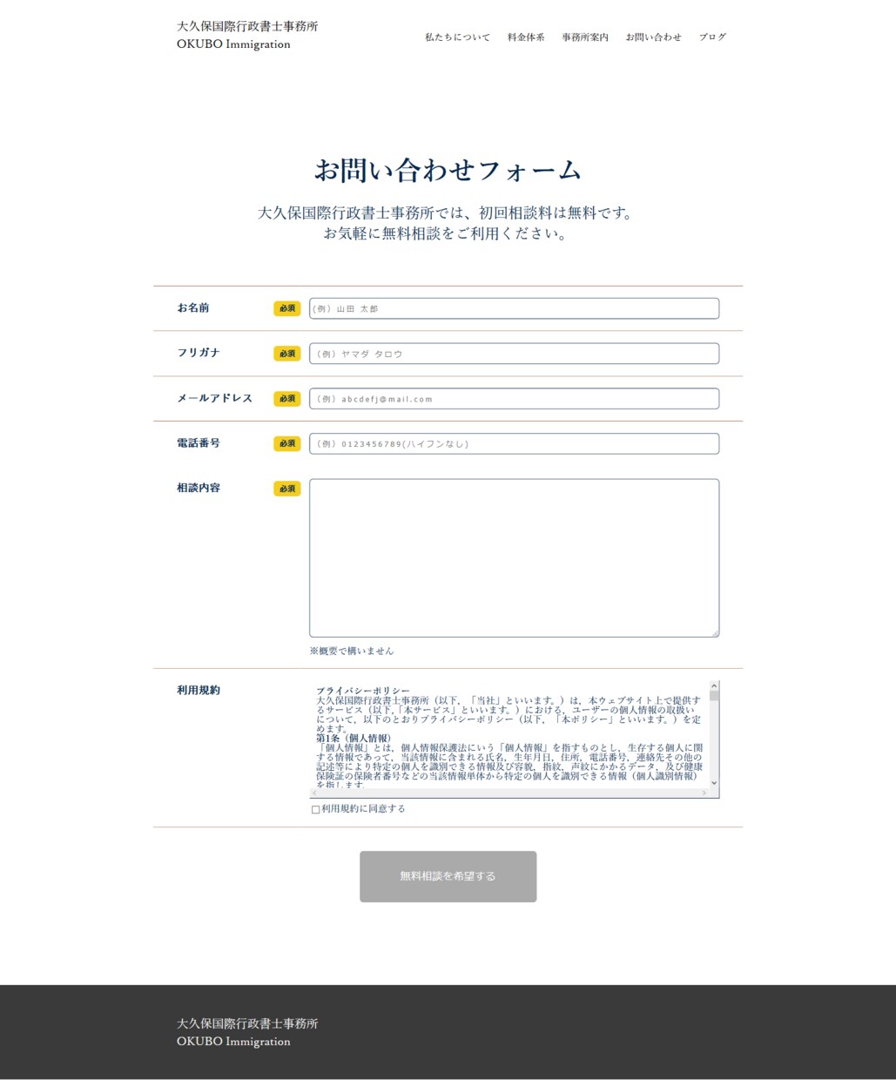Click the 利用規約に同意する checkbox label text
Image resolution: width=896 pixels, height=1080 pixels.
click(363, 809)
